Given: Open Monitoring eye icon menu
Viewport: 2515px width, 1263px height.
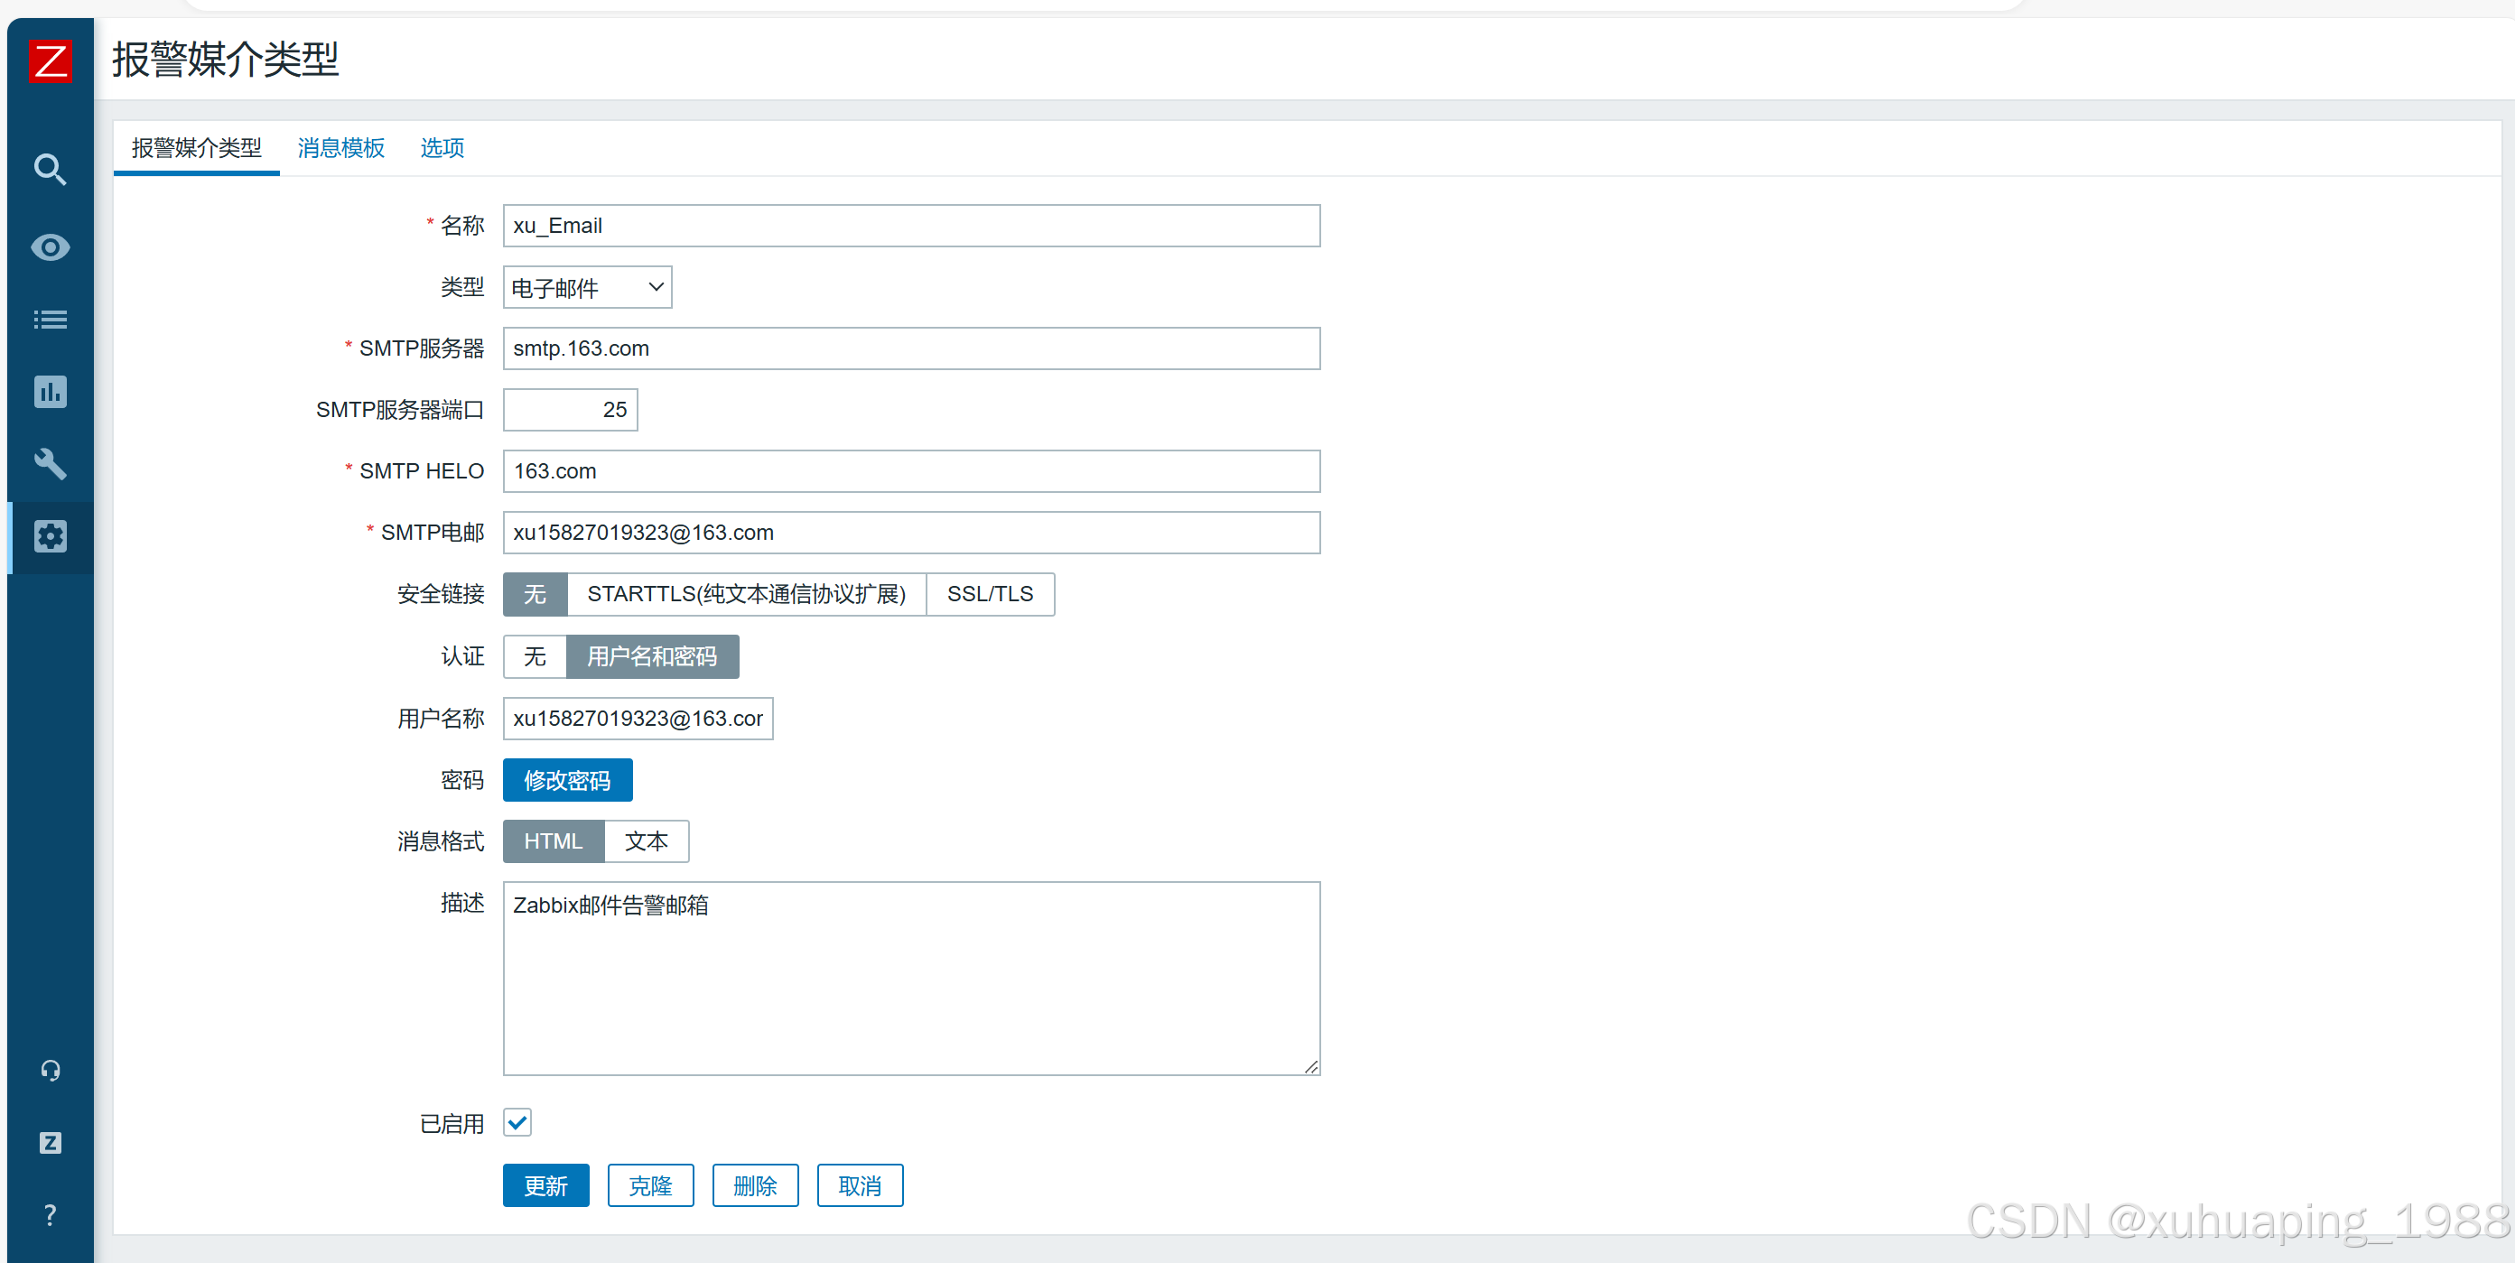Looking at the screenshot, I should click(50, 247).
